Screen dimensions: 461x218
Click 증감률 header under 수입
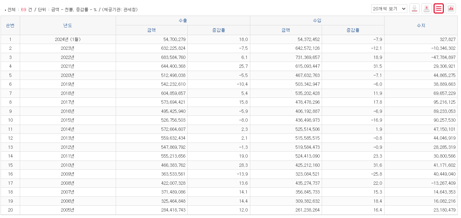click(x=353, y=30)
